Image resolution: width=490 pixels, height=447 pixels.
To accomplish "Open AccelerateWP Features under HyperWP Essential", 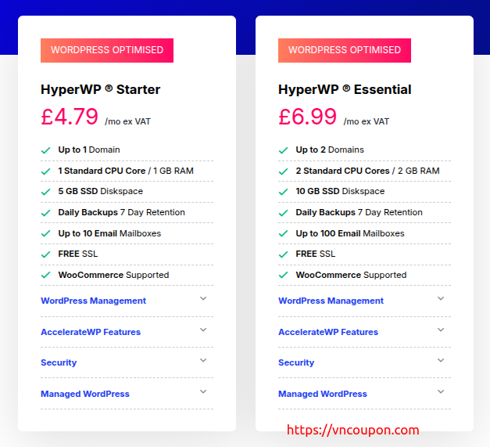I will pos(328,332).
